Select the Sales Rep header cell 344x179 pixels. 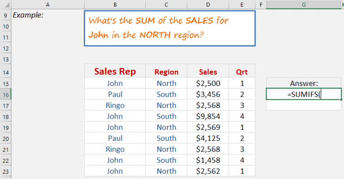[115, 72]
